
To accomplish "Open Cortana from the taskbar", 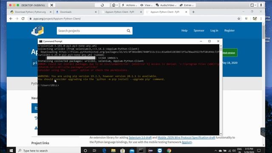I will pyautogui.click(x=85, y=150).
